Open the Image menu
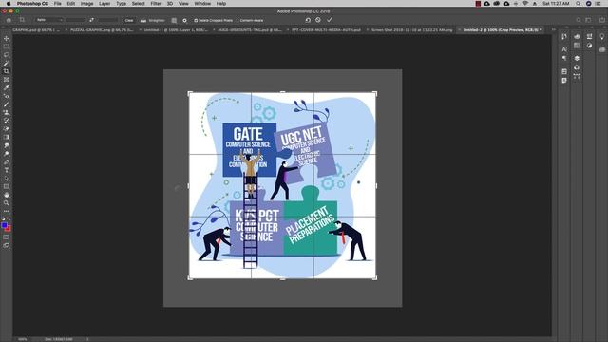The height and width of the screenshot is (342, 608). [x=86, y=4]
